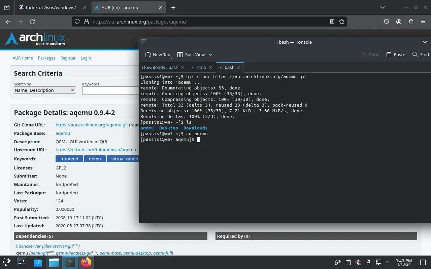Viewport: 431px width, 269px height.
Task: Open the New Tab dropdown arrow in Konsole
Action: point(171,58)
